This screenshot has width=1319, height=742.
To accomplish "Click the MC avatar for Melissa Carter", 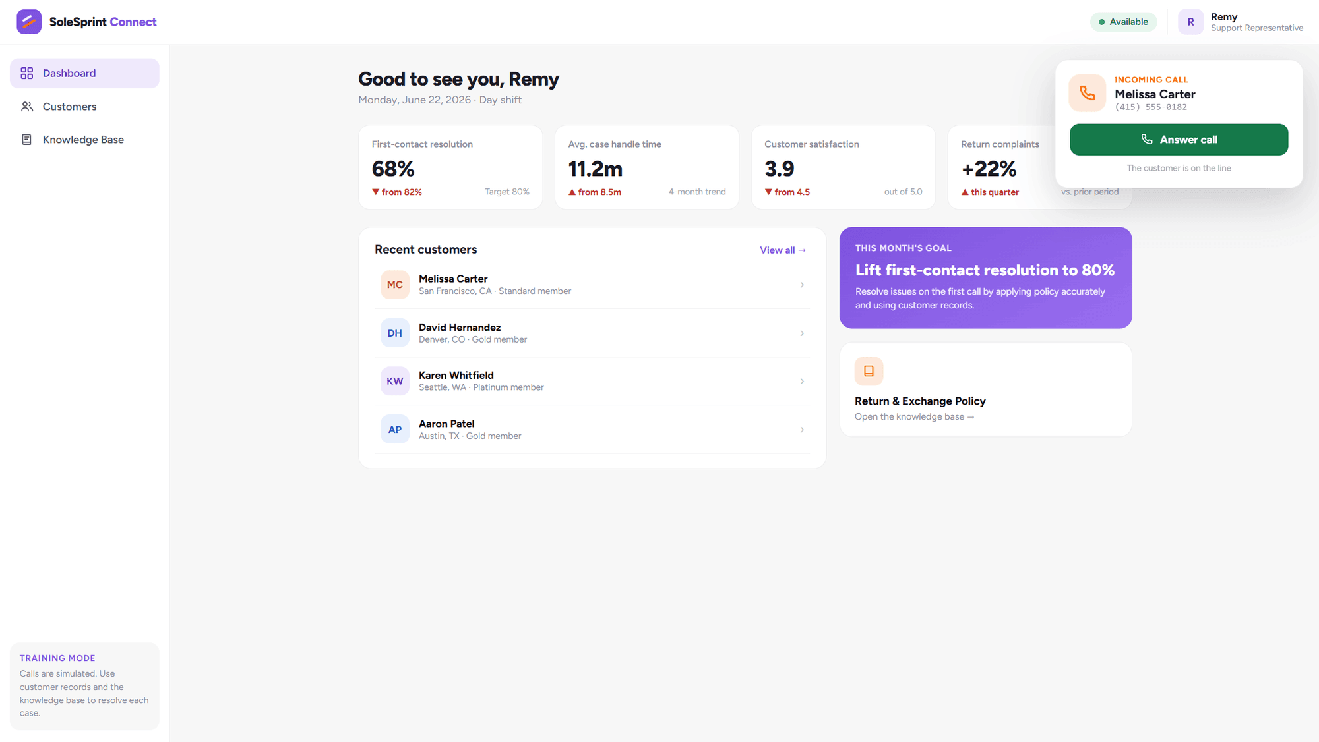I will click(395, 285).
